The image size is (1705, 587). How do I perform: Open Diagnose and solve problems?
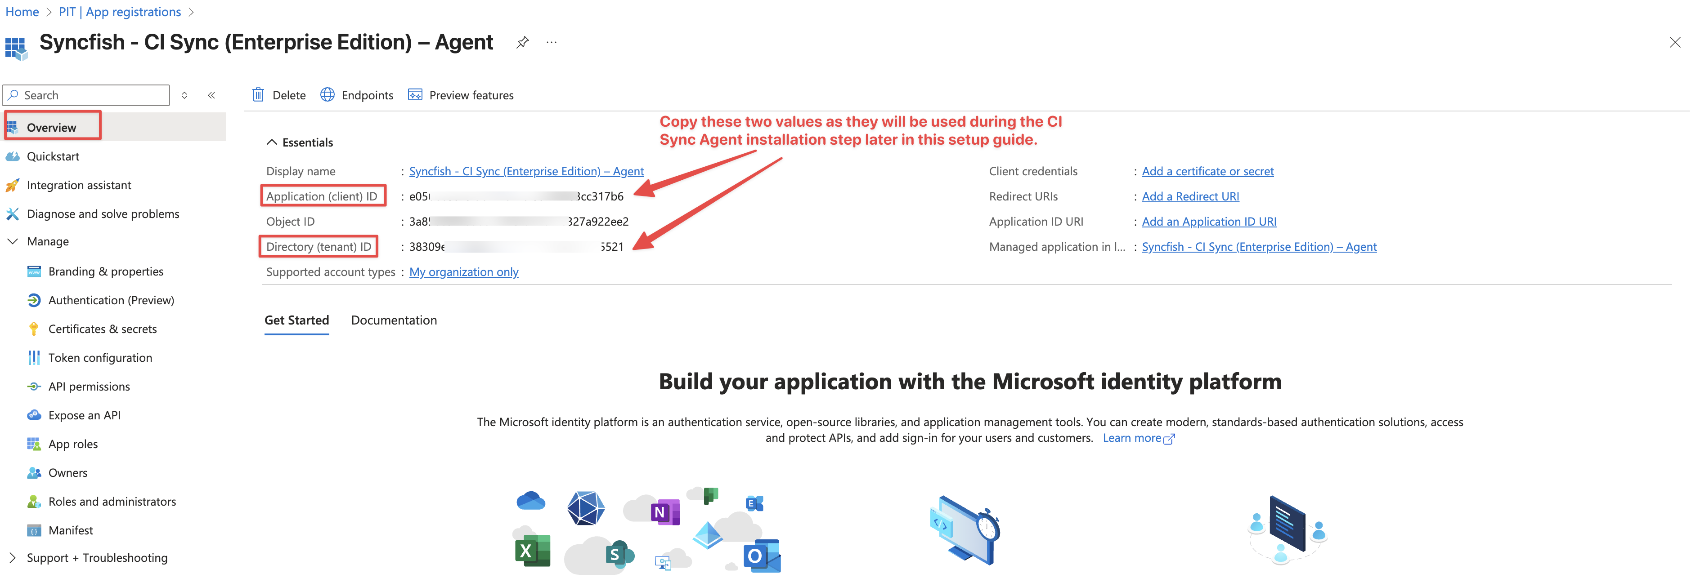tap(103, 214)
